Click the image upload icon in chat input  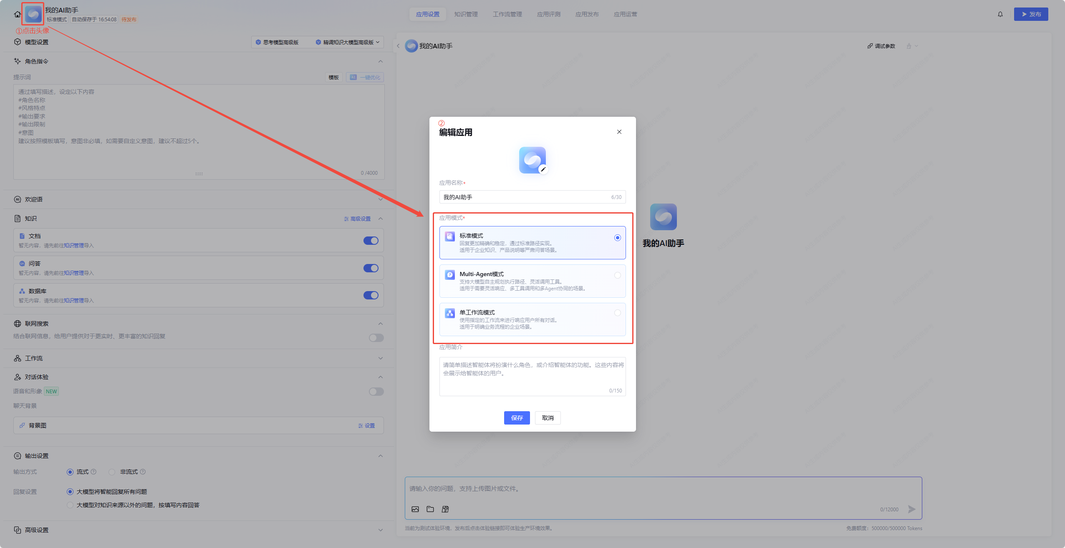(x=415, y=509)
